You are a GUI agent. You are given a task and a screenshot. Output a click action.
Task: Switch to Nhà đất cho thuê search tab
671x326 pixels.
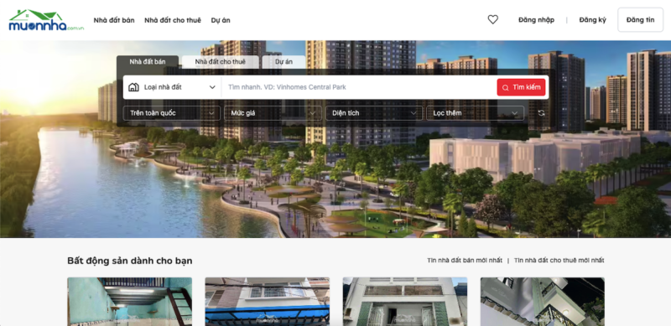(x=221, y=62)
